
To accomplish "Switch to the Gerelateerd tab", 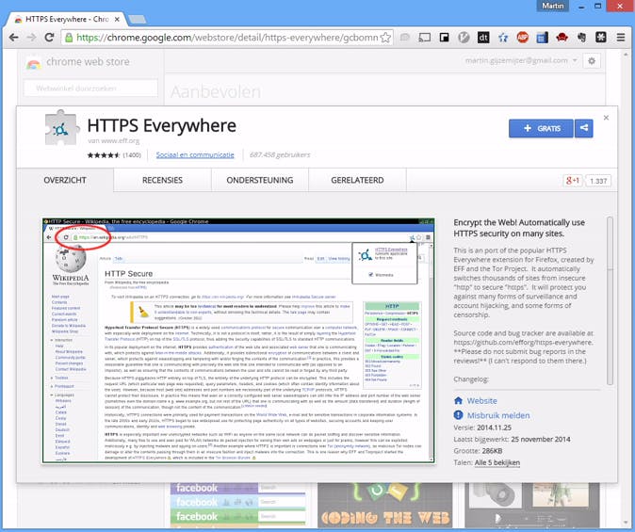I will point(357,180).
